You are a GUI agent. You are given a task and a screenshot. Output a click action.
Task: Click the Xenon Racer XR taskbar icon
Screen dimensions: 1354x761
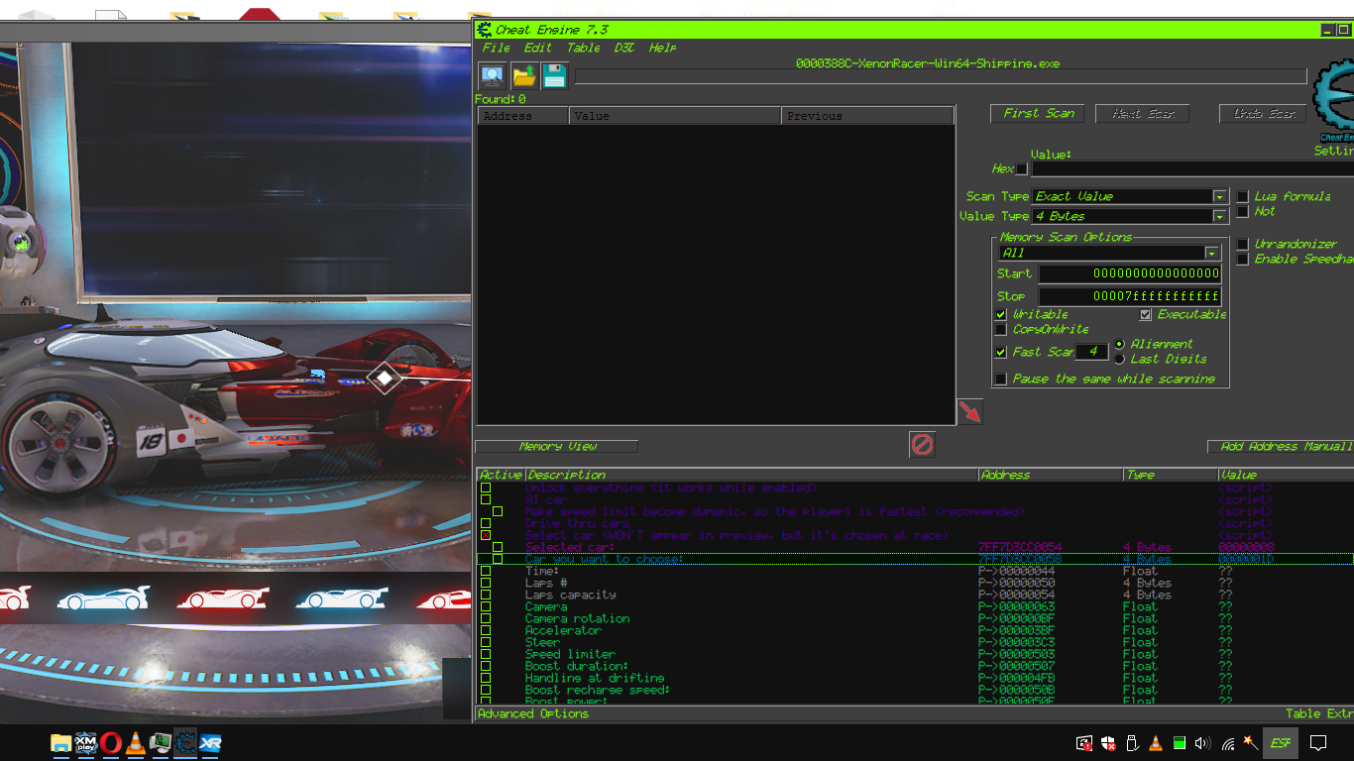[x=210, y=742]
